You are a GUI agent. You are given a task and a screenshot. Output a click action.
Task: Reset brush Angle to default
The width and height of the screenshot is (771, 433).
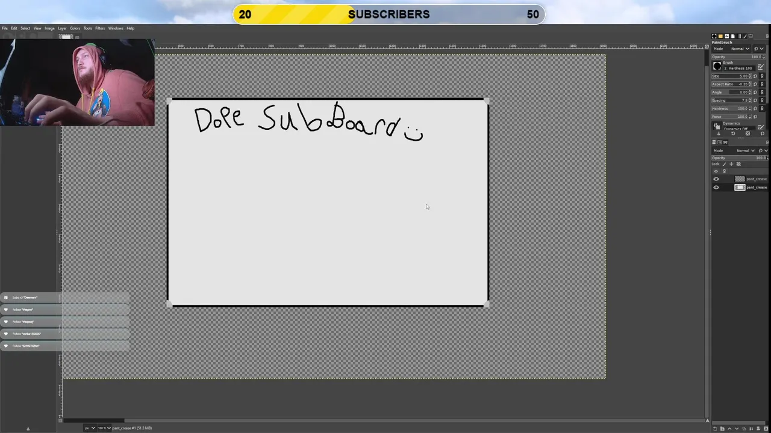point(755,93)
